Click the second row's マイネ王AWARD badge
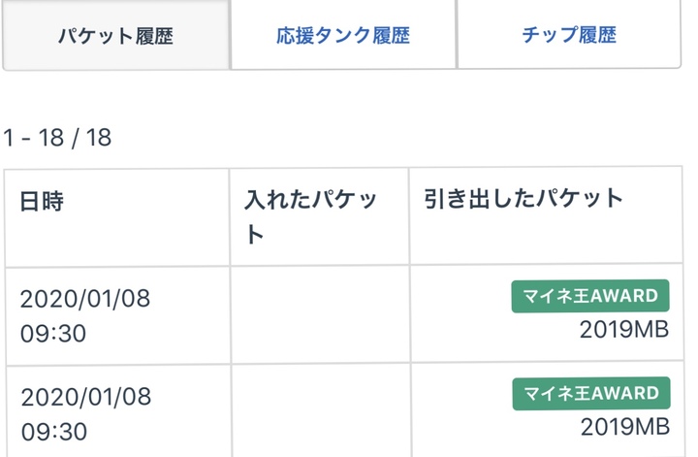Image resolution: width=698 pixels, height=457 pixels. (590, 393)
